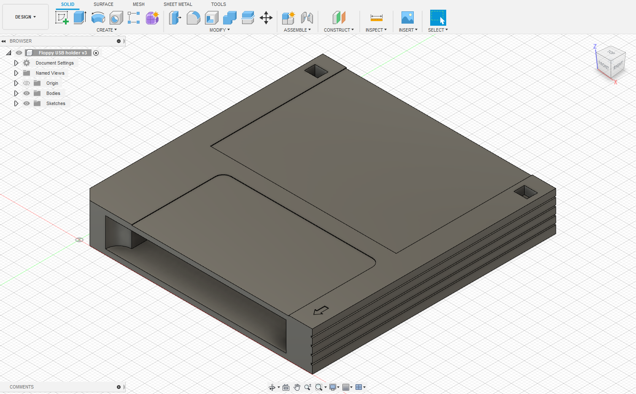Image resolution: width=636 pixels, height=394 pixels.
Task: Open the Joint tool
Action: [307, 18]
